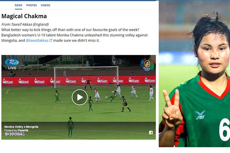Switch to the PHOTOS tab

tap(31, 5)
